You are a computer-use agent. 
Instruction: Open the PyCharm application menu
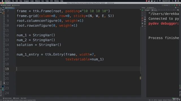[x=8, y=1]
